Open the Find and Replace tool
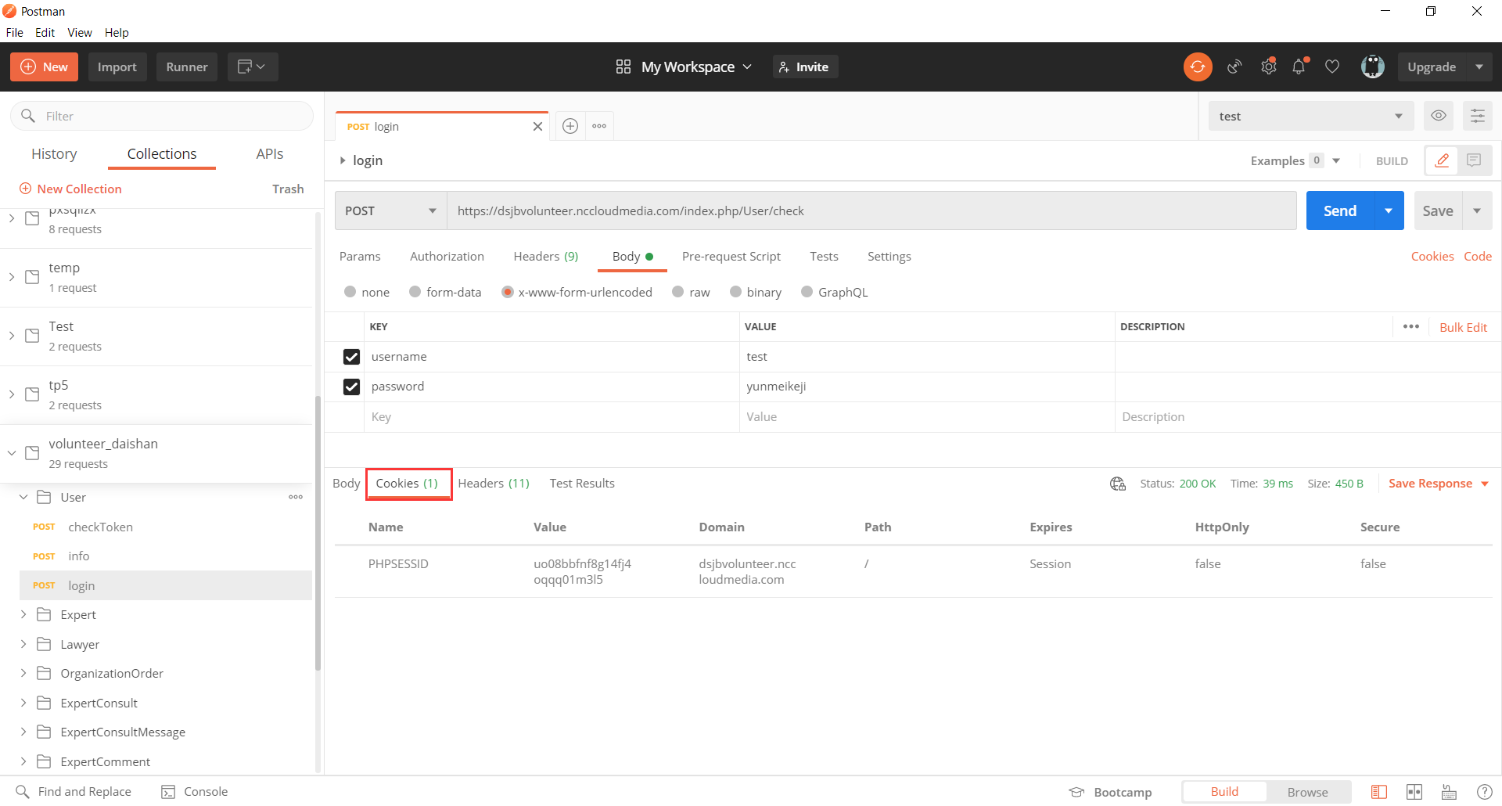1502x806 pixels. click(x=74, y=792)
